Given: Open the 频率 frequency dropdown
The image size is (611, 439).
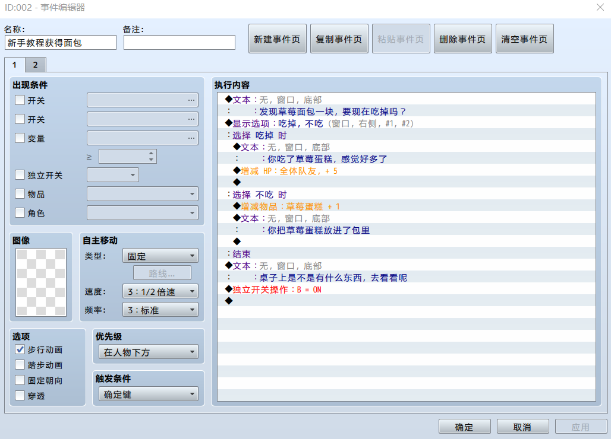Looking at the screenshot, I should pyautogui.click(x=160, y=310).
